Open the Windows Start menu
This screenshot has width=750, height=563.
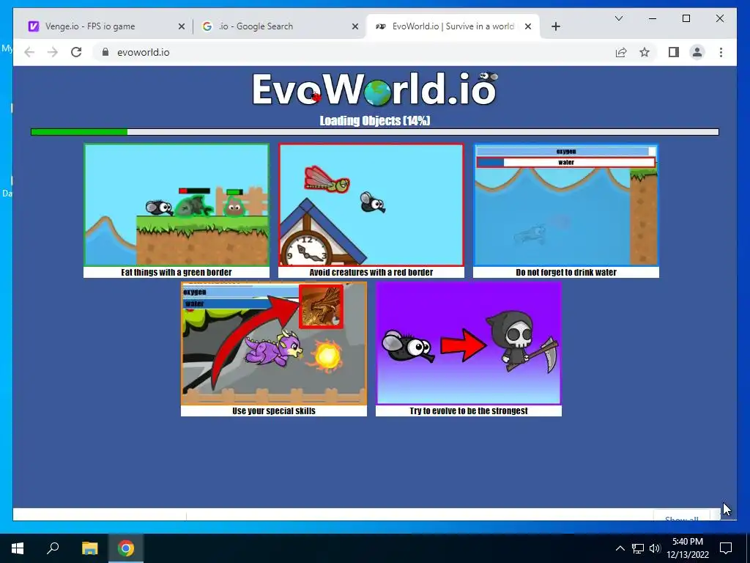pos(18,548)
